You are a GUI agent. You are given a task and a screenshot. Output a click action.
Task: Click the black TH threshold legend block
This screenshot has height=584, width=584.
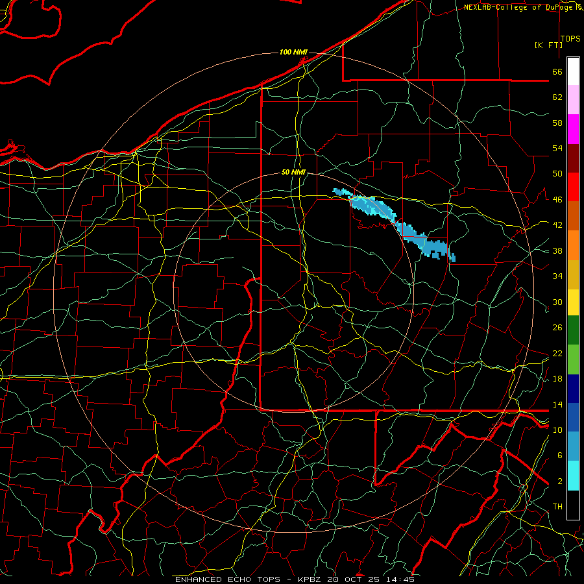point(573,505)
